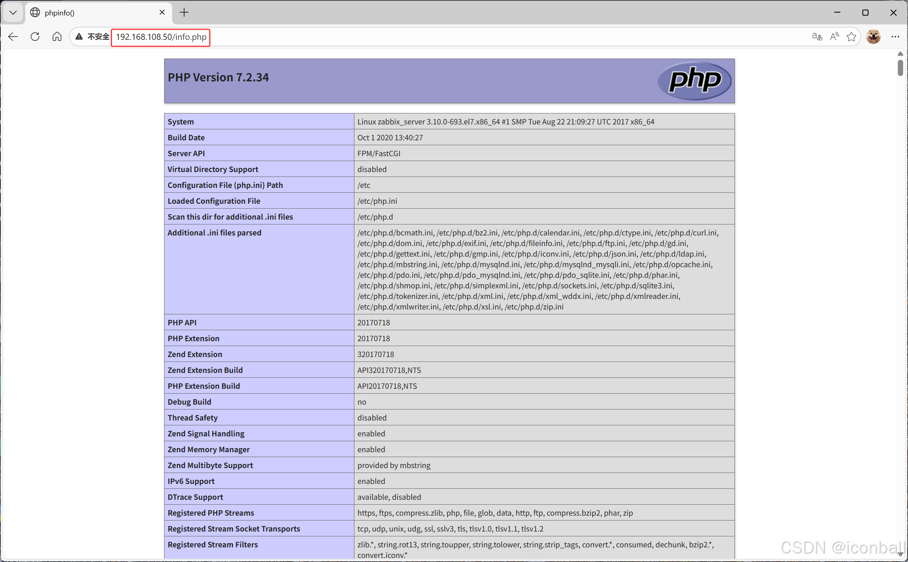Expand the tab search dropdown chevron
This screenshot has height=562, width=908.
click(x=13, y=13)
